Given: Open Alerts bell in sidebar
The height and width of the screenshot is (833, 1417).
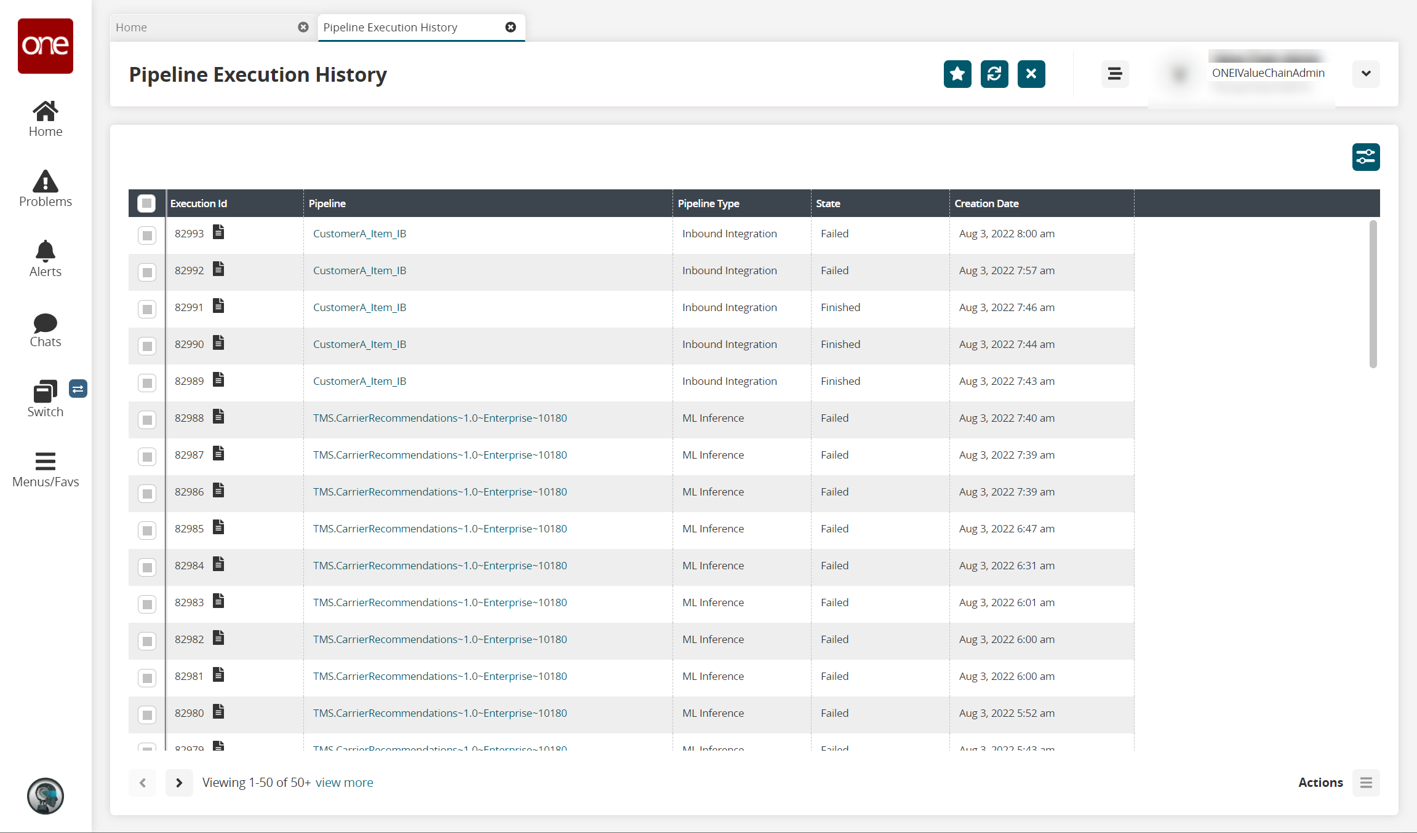Looking at the screenshot, I should pos(46,259).
